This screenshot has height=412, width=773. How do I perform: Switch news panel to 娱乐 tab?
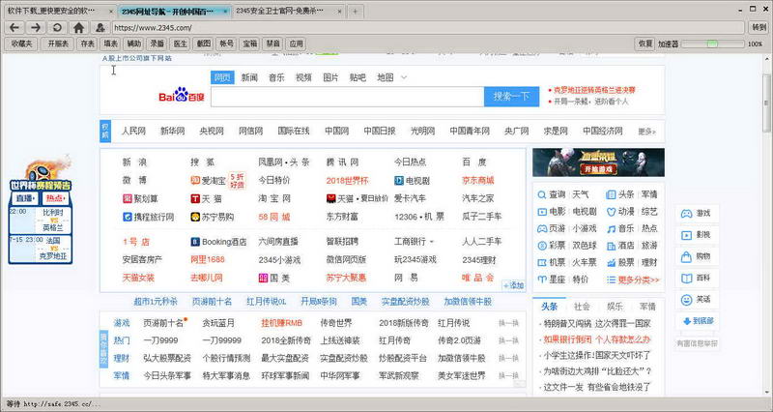pyautogui.click(x=615, y=307)
